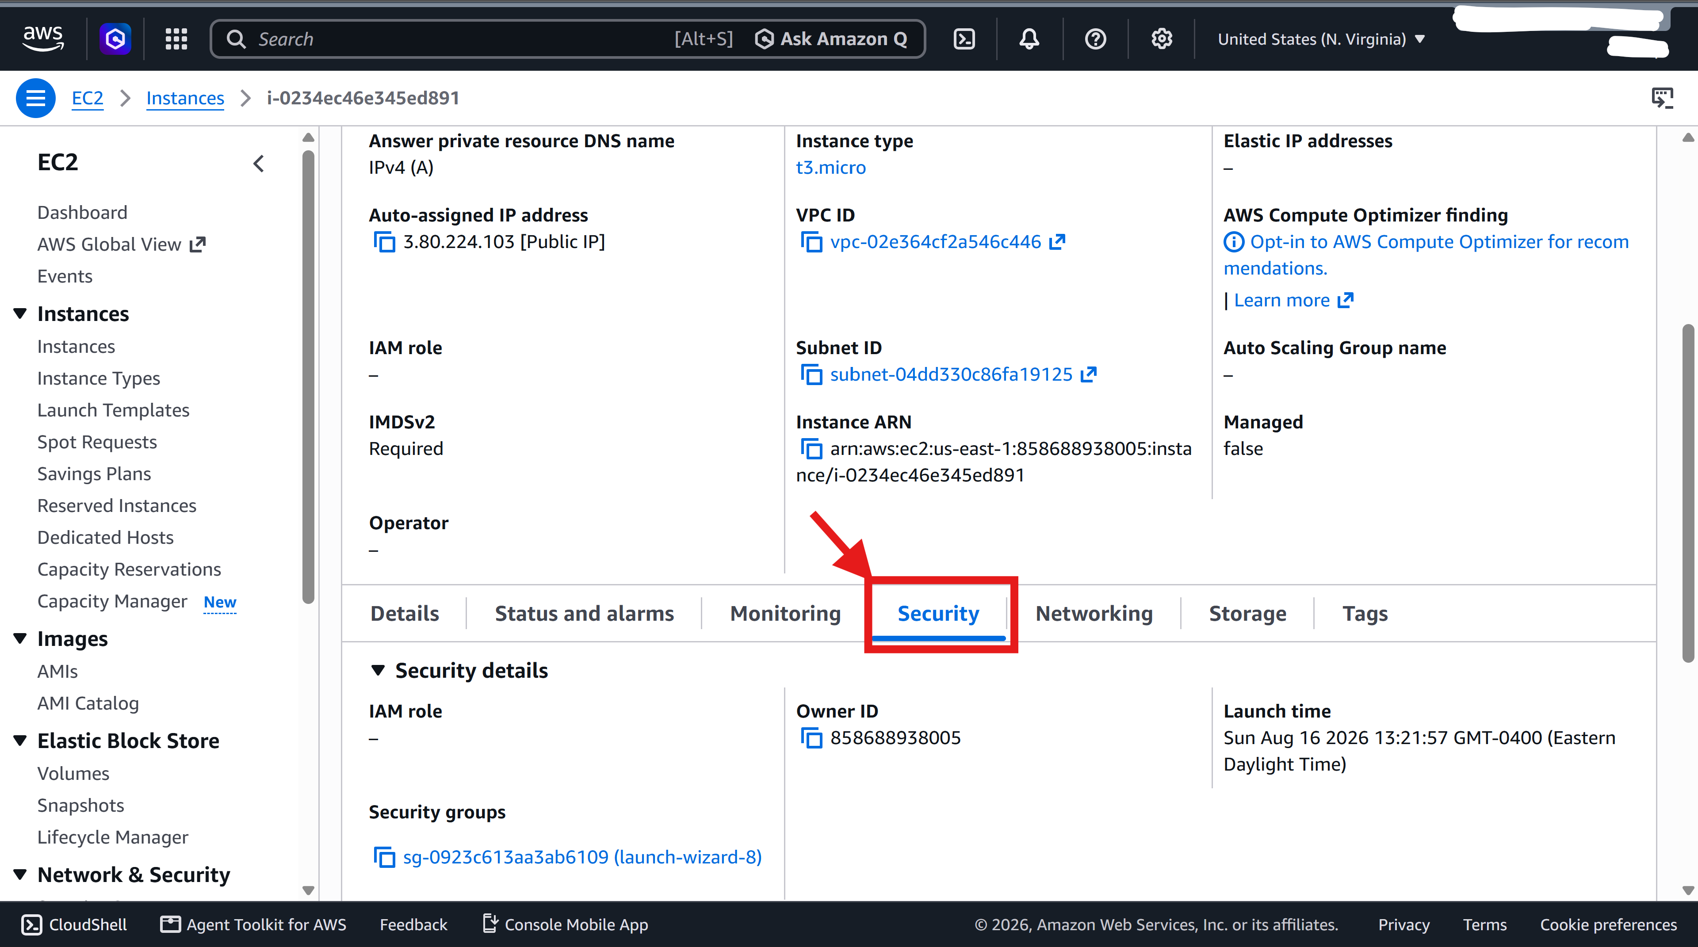
Task: Click the search magnifier icon
Action: point(236,39)
